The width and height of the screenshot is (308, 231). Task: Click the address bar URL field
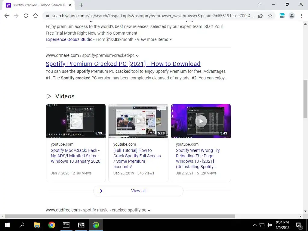click(x=153, y=16)
